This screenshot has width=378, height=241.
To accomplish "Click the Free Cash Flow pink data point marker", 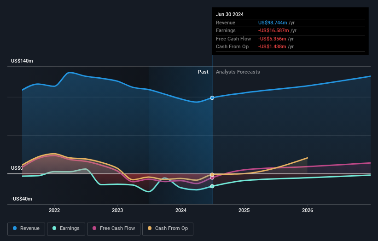I will tap(212, 178).
